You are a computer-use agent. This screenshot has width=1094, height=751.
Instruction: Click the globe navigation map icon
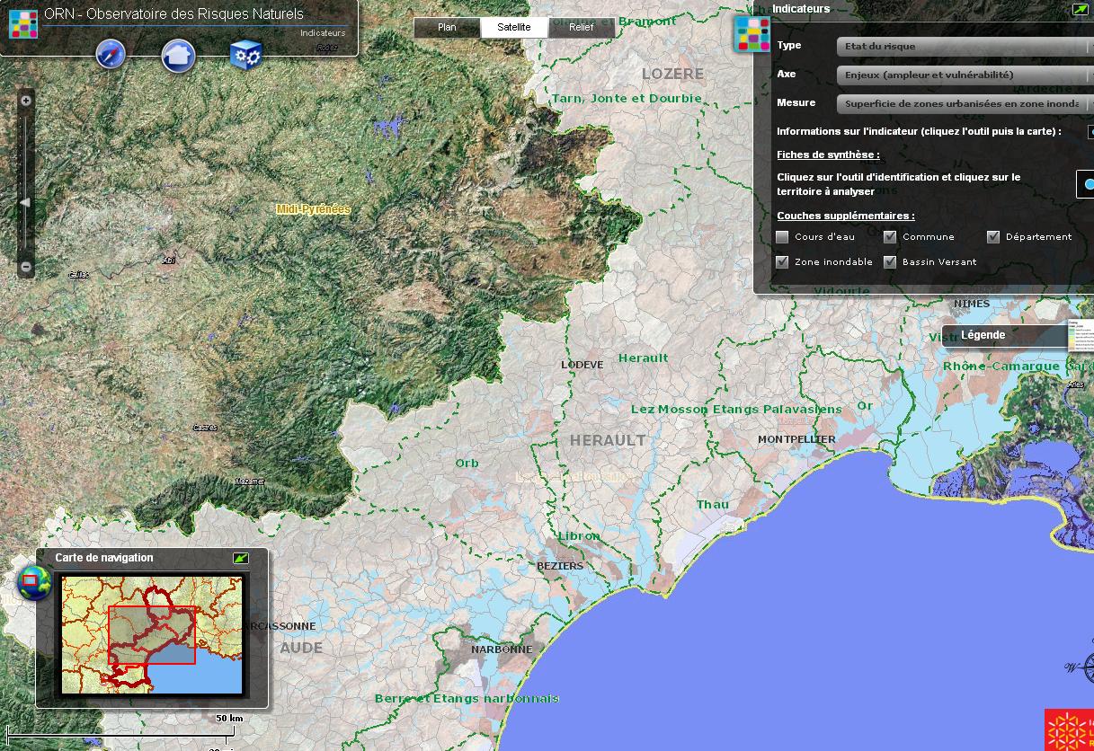[x=32, y=582]
